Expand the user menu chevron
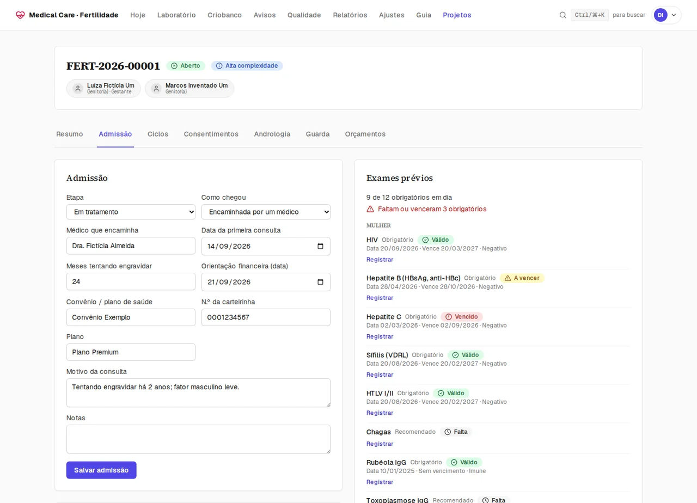 [674, 15]
